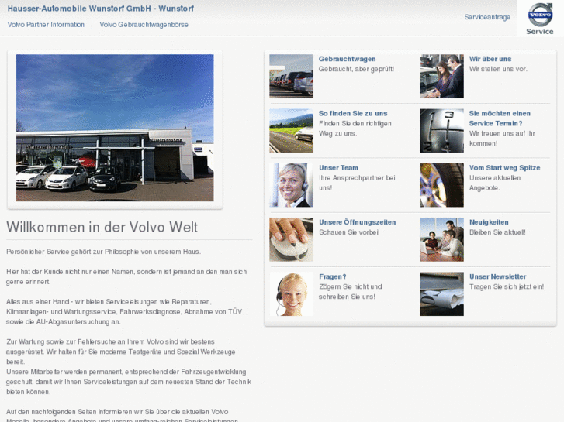This screenshot has width=564, height=422.
Task: Open Volvo Partner Information menu item
Action: click(x=46, y=25)
